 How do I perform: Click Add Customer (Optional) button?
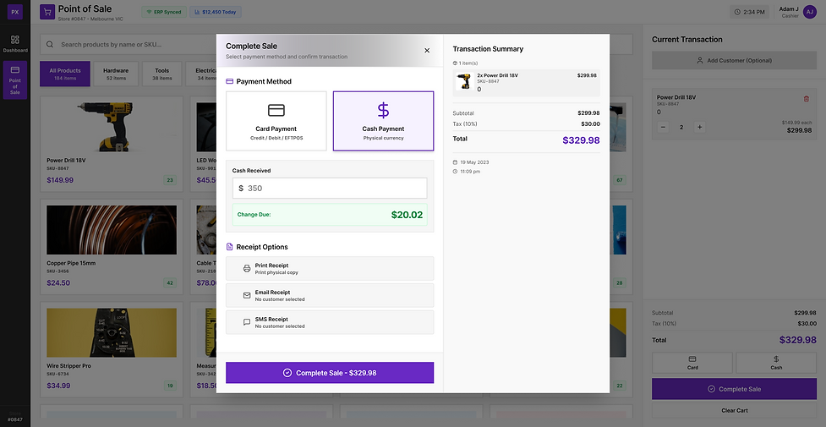(734, 61)
